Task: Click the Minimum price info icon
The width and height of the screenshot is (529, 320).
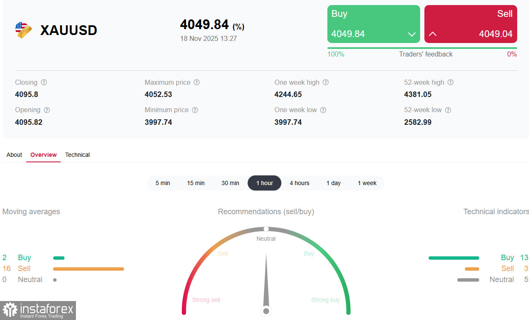Action: click(194, 110)
